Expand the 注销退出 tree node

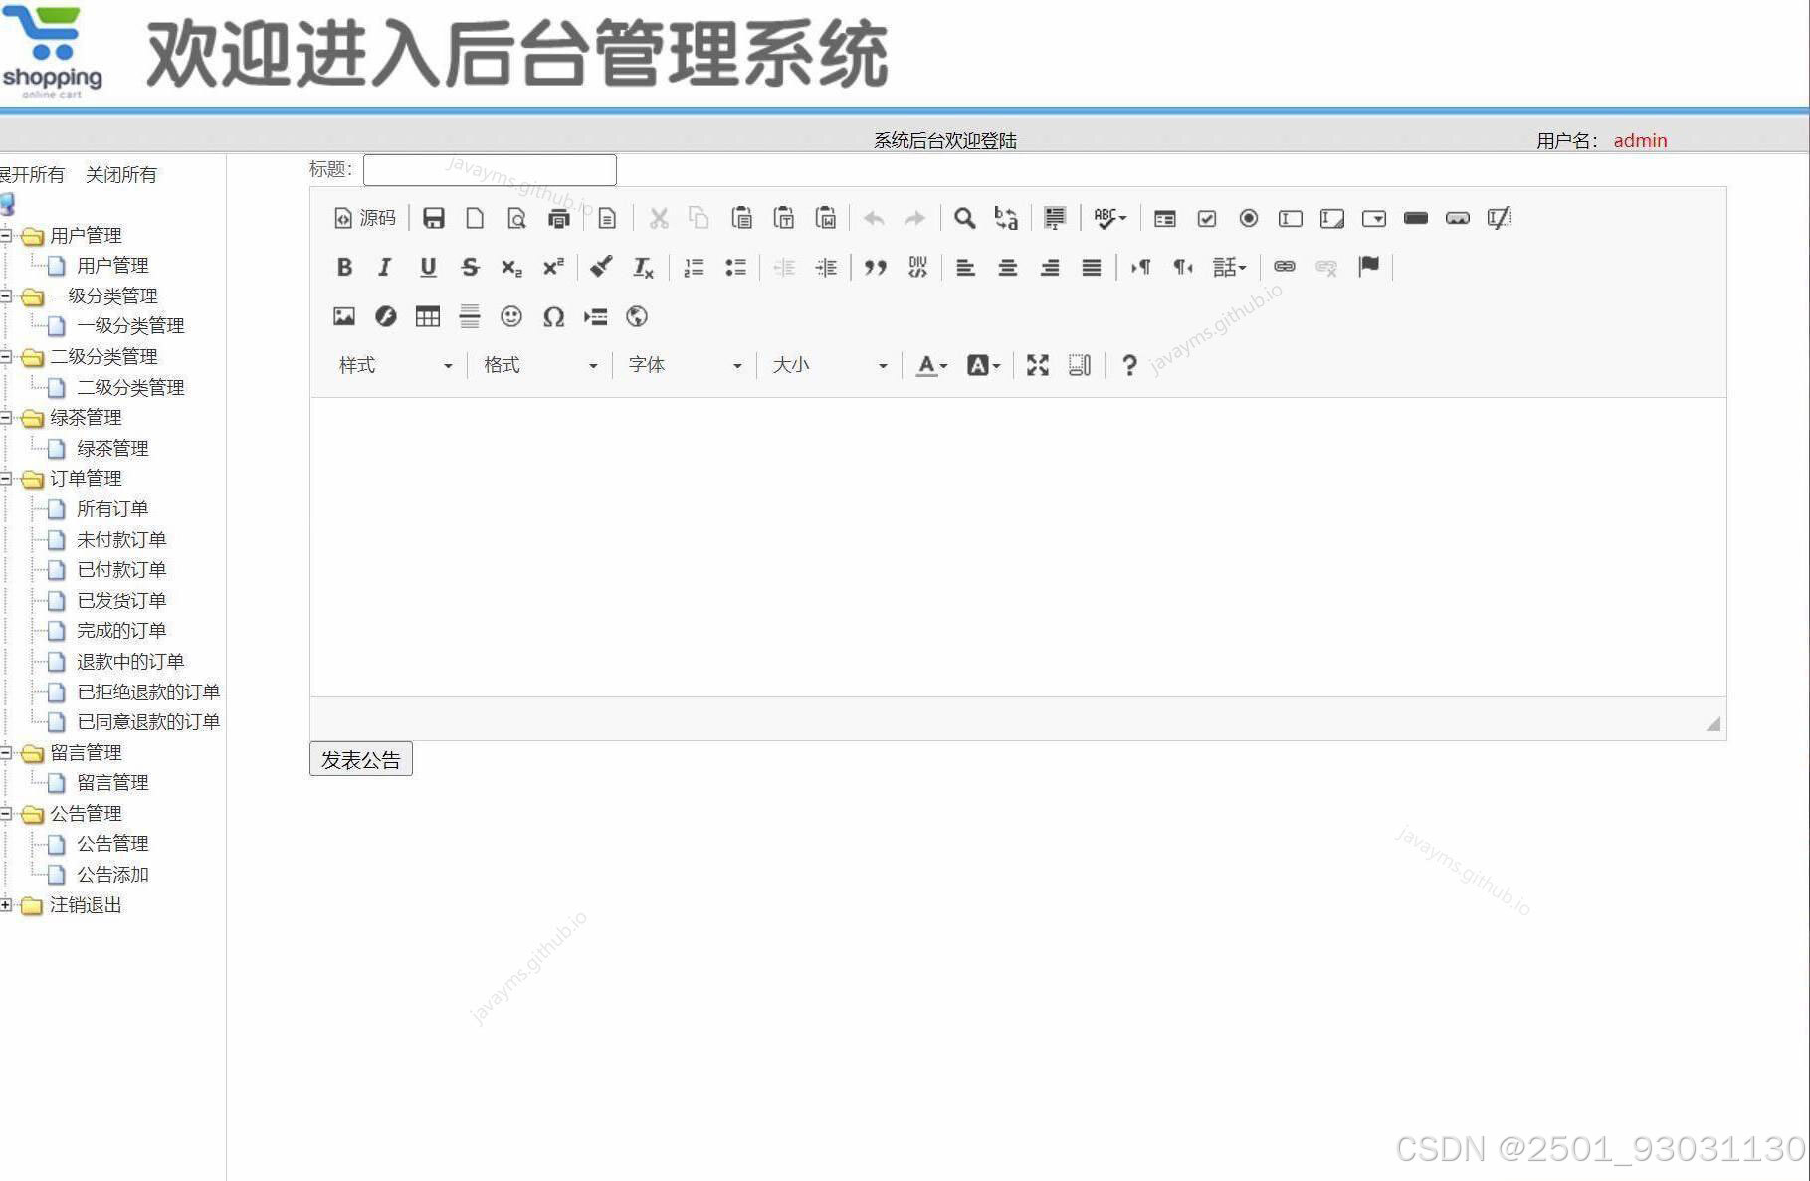pyautogui.click(x=6, y=905)
